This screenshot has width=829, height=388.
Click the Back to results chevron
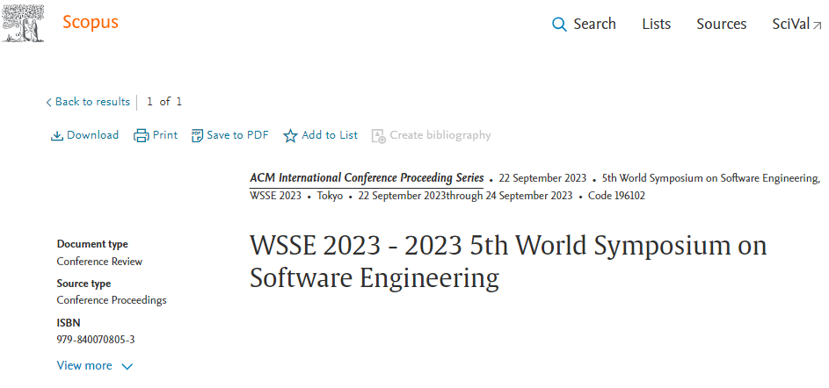coord(48,103)
